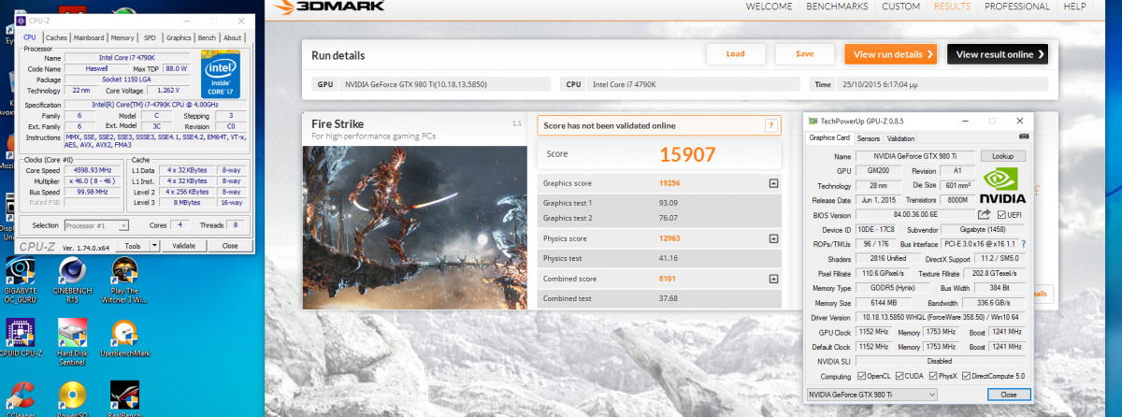The image size is (1122, 417).
Task: Click the Fire Strike score 15907
Action: point(687,153)
